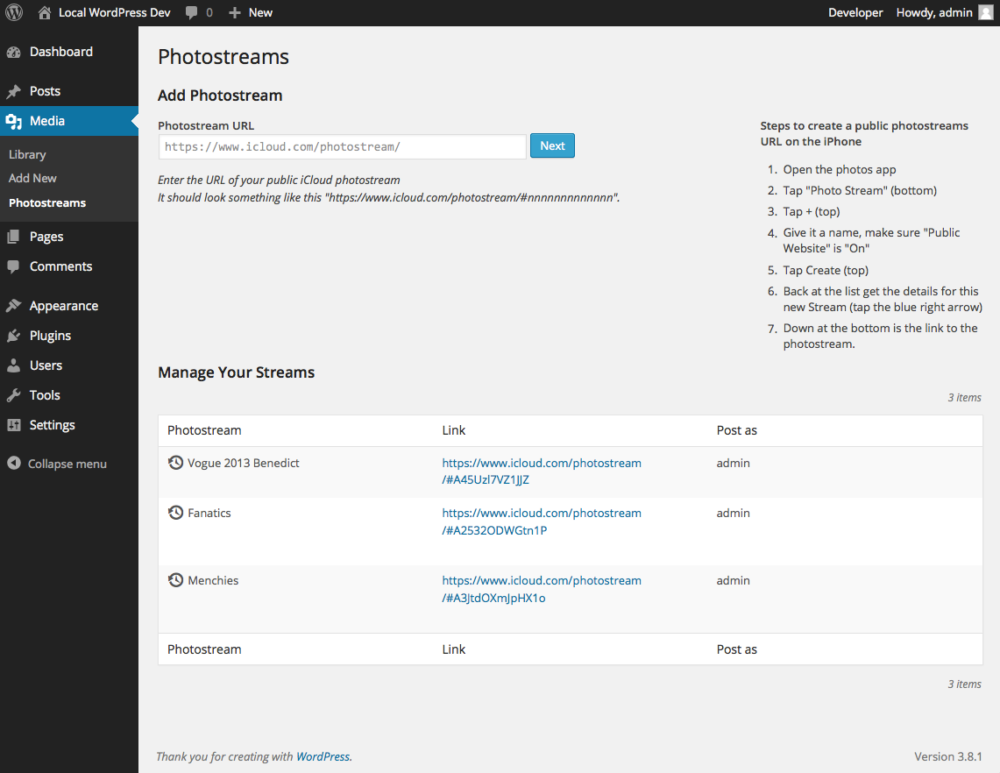Viewport: 1000px width, 773px height.
Task: Go to the Plugins menu
Action: pyautogui.click(x=50, y=336)
